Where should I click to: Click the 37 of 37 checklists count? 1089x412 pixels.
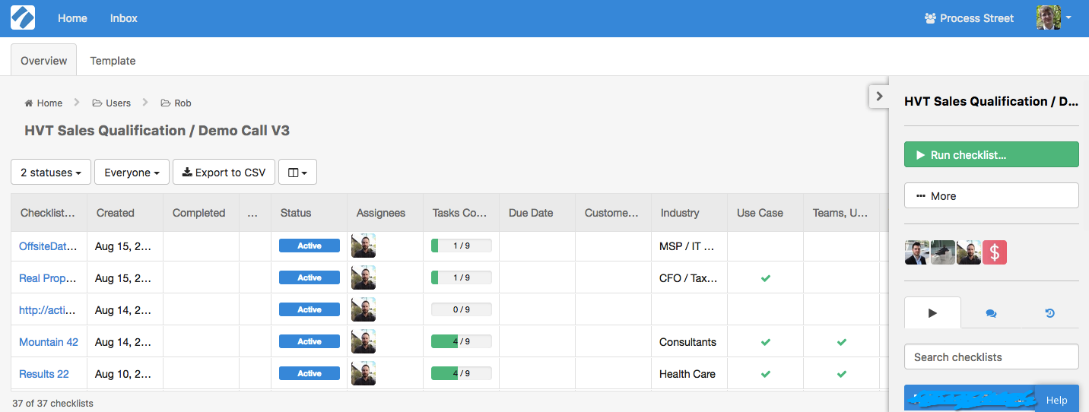click(52, 403)
